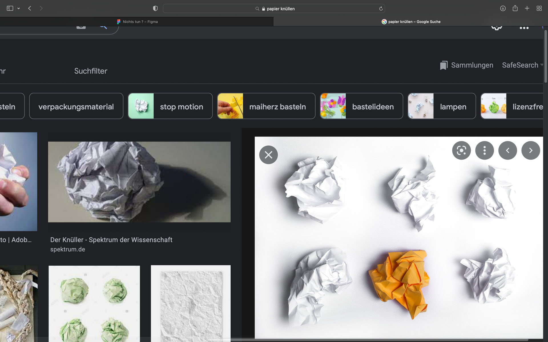Open the Suchfilter options
This screenshot has height=342, width=548.
[x=91, y=71]
